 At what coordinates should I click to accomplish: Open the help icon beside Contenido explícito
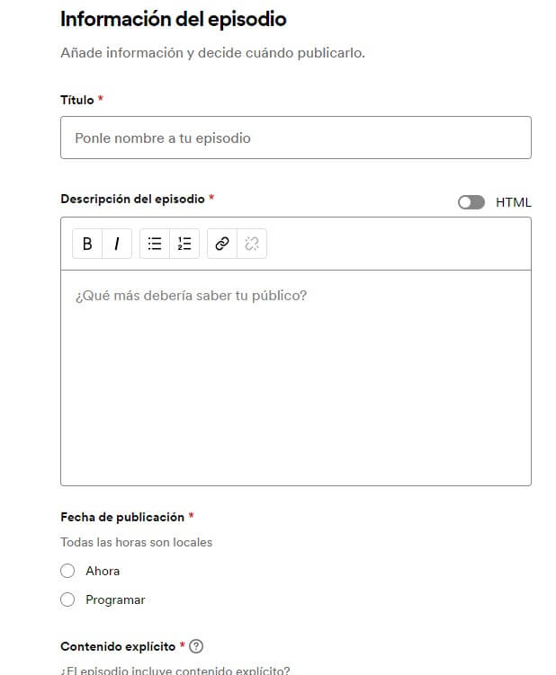[196, 646]
